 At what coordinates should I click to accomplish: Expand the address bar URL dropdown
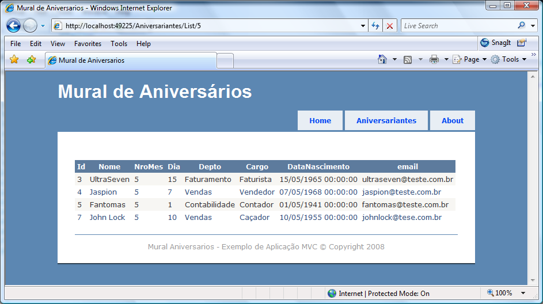click(363, 26)
